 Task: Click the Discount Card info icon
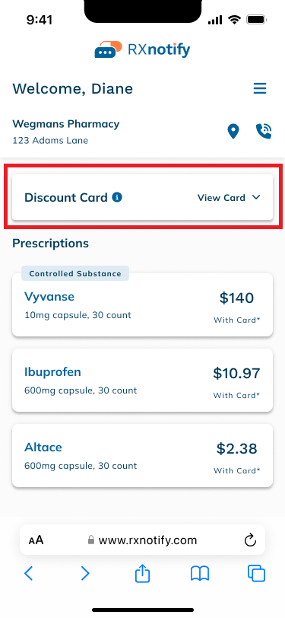point(117,197)
